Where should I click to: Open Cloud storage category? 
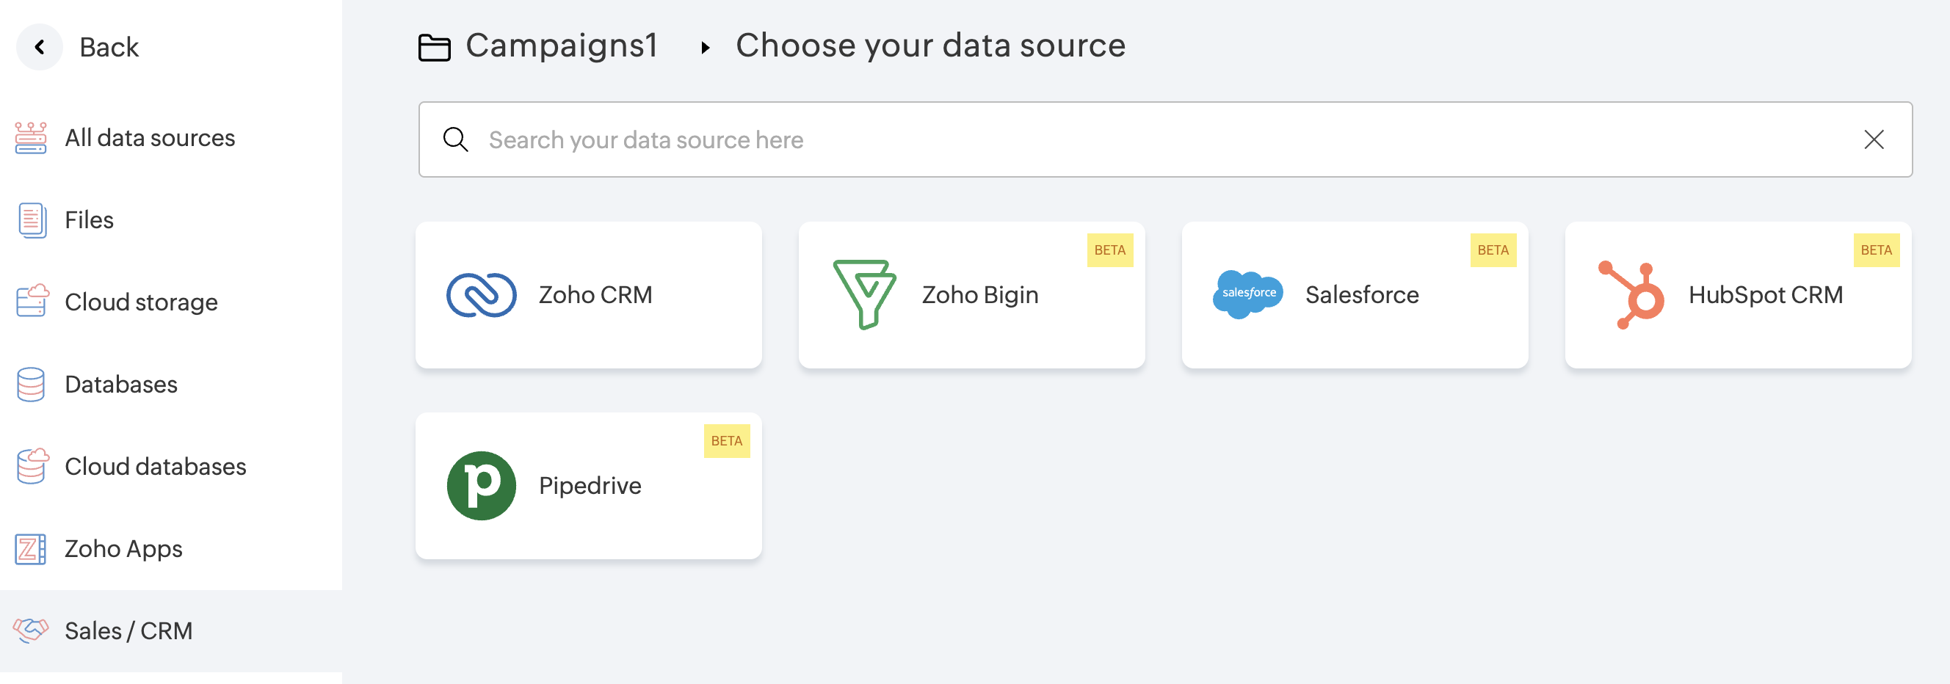(x=141, y=302)
